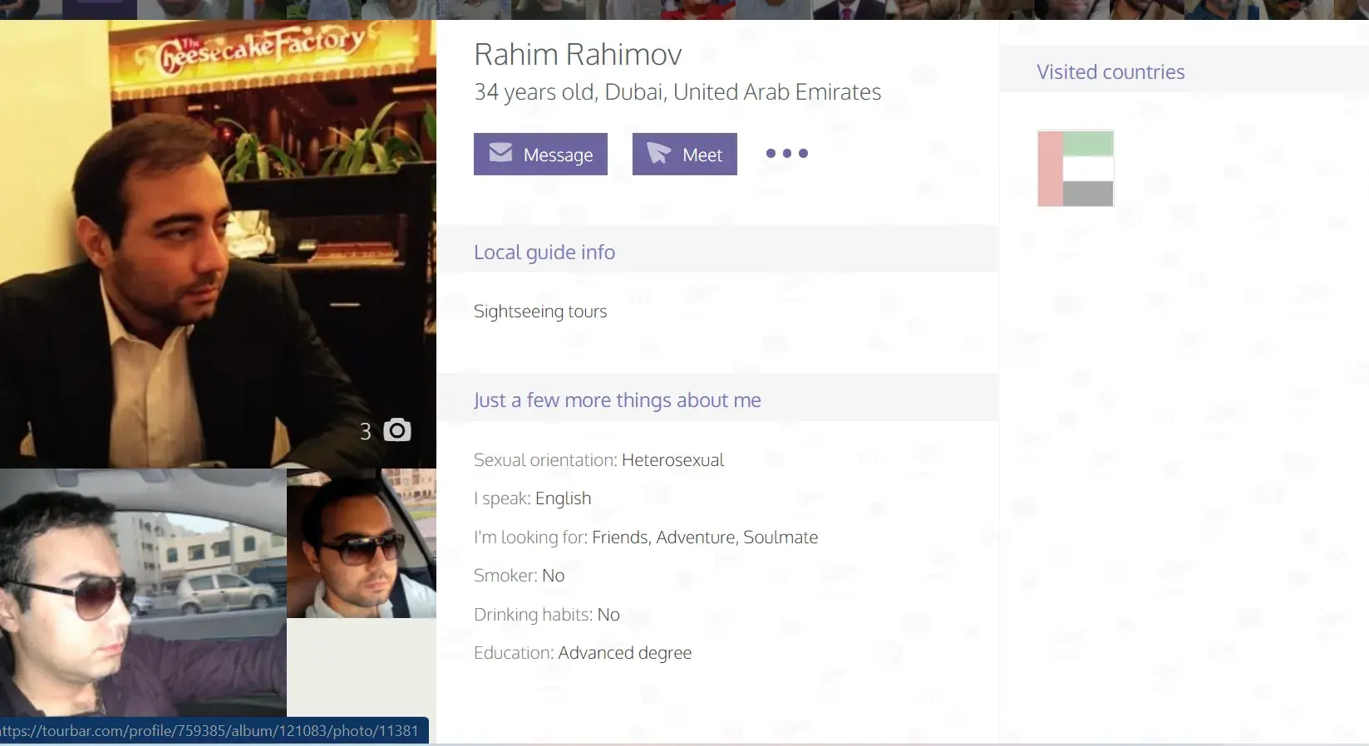
Task: Open the Cheesecake Factory main profile photo
Action: (218, 241)
